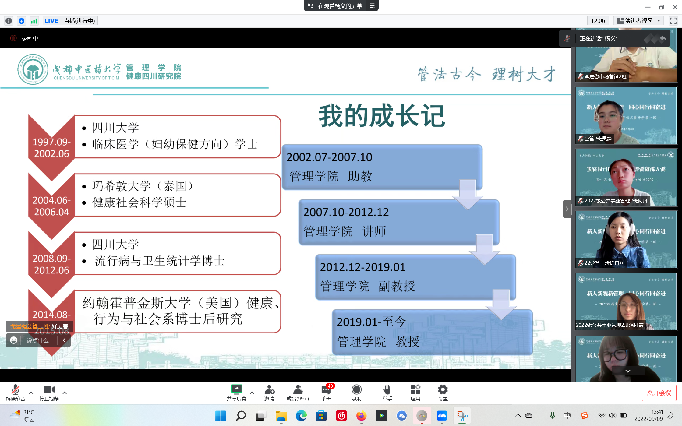Launch Microsoft Edge from the taskbar
The image size is (682, 426).
[x=301, y=416]
